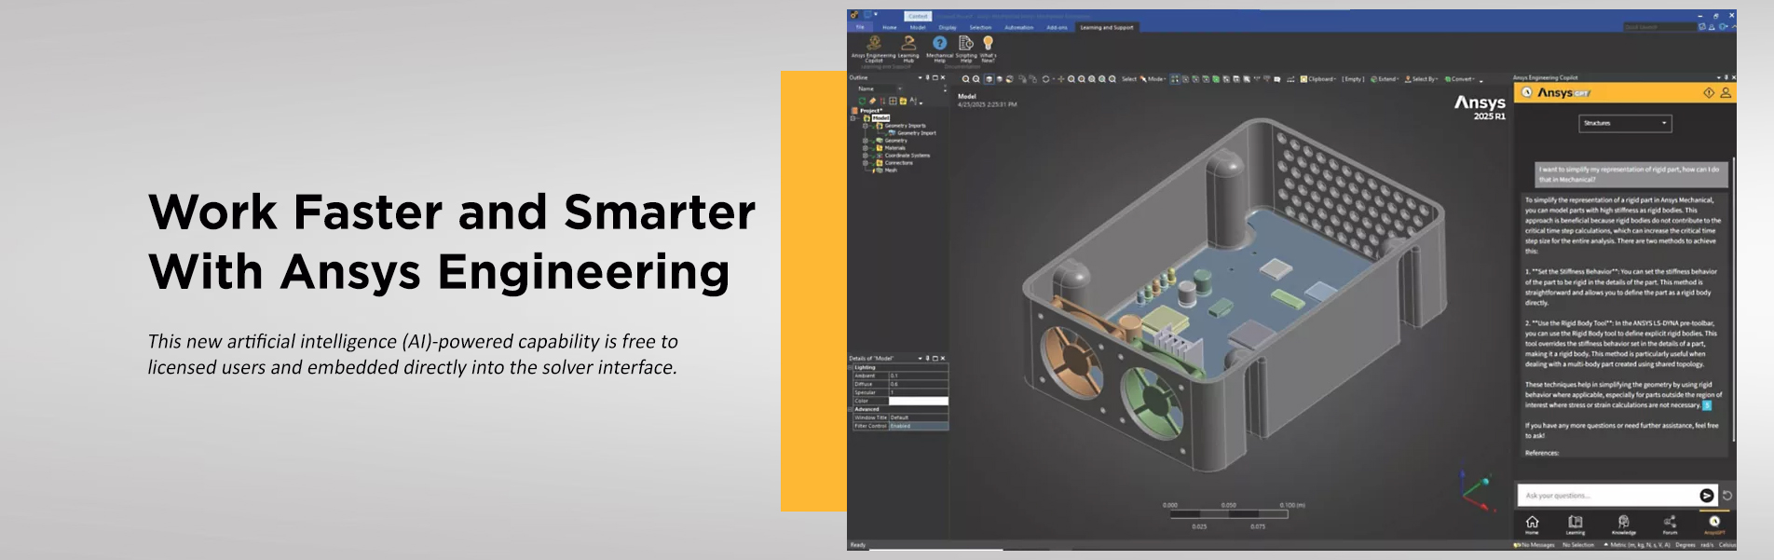The width and height of the screenshot is (1774, 560).
Task: Open the Convert dropdown
Action: (x=1459, y=79)
